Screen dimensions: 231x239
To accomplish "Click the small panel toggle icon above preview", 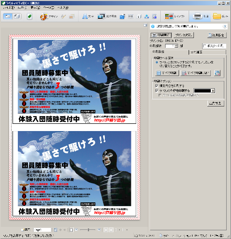I will click(145, 25).
